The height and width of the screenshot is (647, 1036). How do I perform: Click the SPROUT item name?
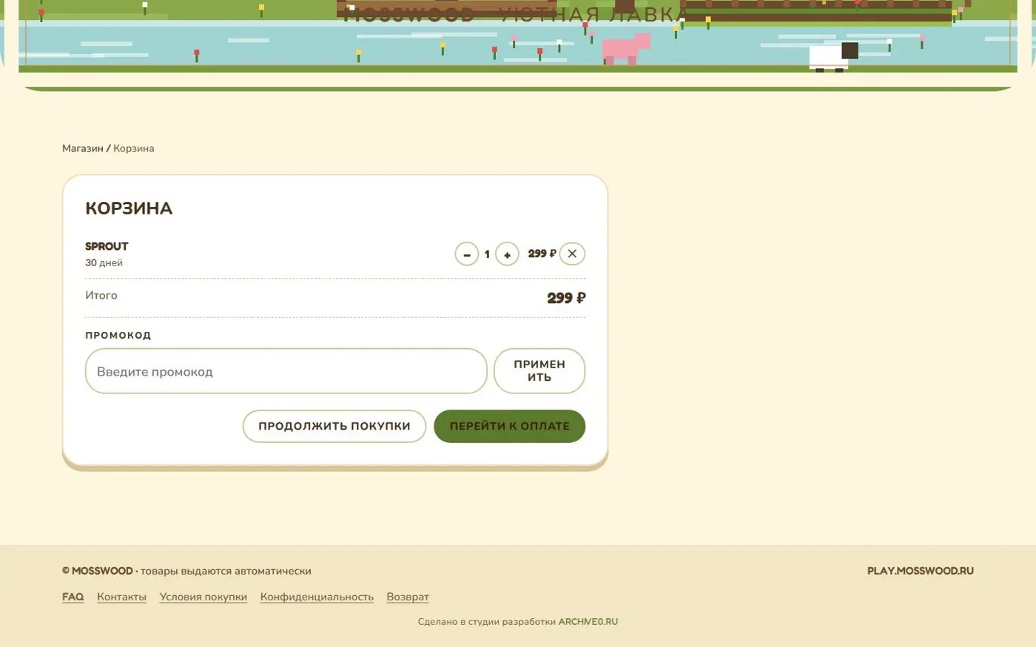pos(107,246)
